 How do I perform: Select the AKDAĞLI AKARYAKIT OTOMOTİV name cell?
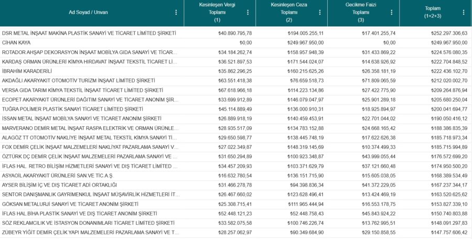(x=78, y=81)
